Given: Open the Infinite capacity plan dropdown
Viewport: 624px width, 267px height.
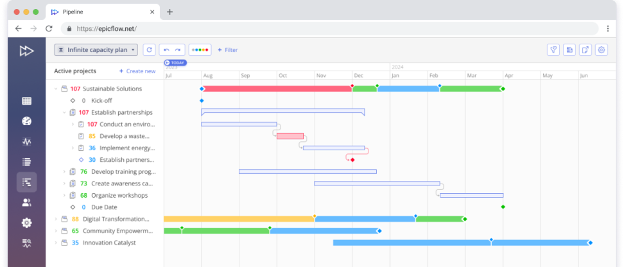Looking at the screenshot, I should 96,49.
